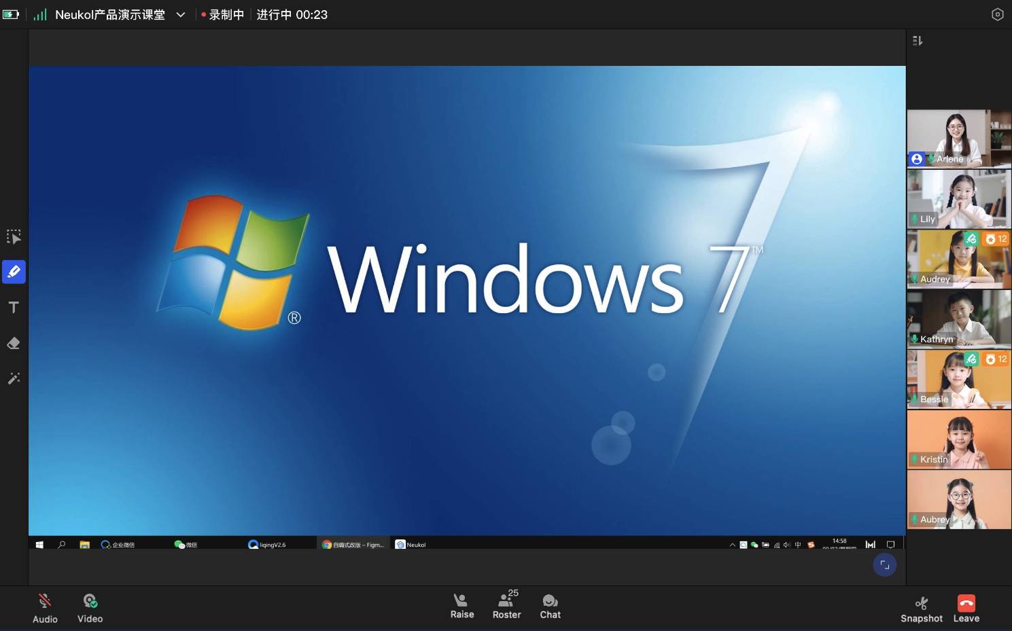
Task: Select Bessie's video thumbnail
Action: [x=959, y=379]
